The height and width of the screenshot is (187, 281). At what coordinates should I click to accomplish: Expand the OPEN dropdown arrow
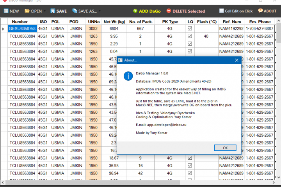(x=44, y=11)
